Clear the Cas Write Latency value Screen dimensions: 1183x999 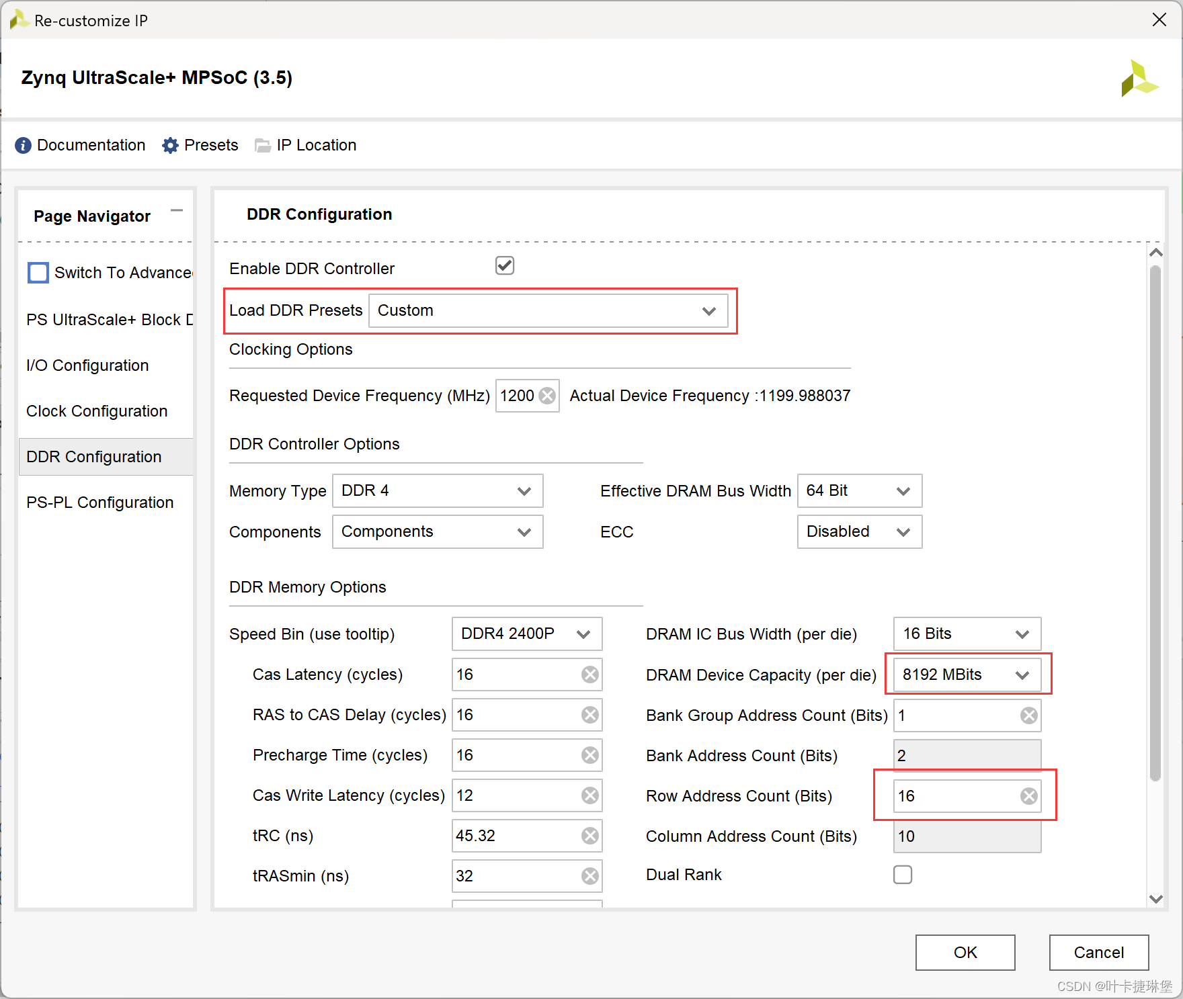(590, 795)
